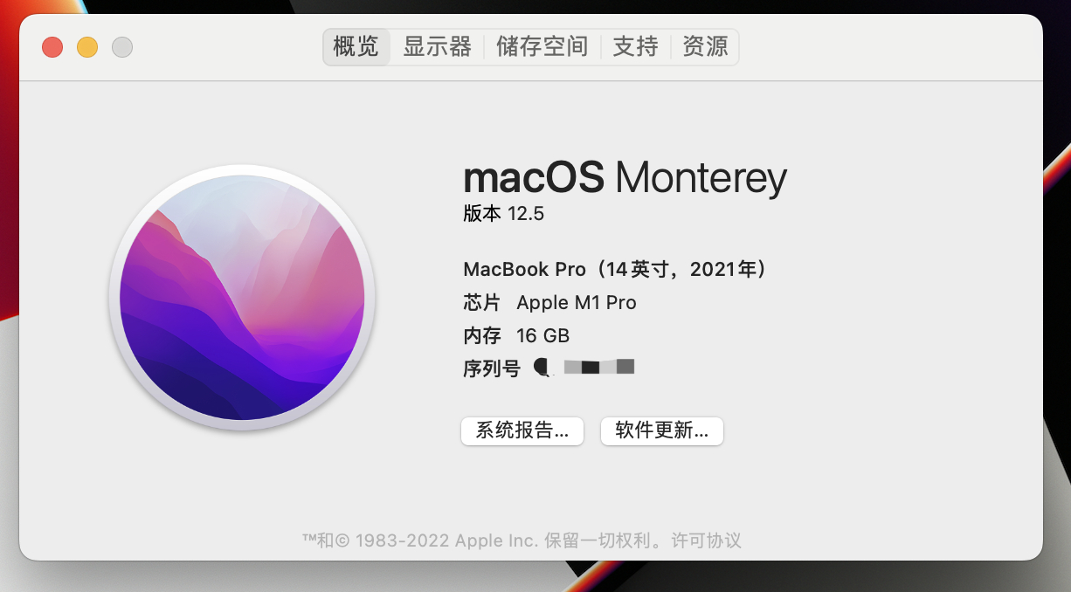1071x592 pixels.
Task: Click the greyed-out zoom window button
Action: pos(122,47)
